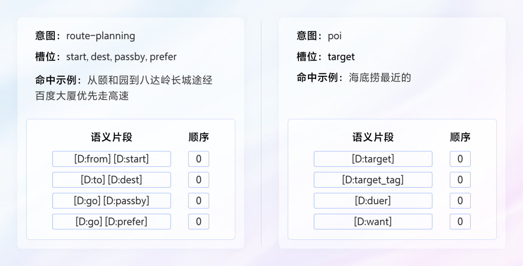Viewport: 523px width, 266px height.
Task: Click the 海底捞最近的 example text
Action: pyautogui.click(x=380, y=77)
